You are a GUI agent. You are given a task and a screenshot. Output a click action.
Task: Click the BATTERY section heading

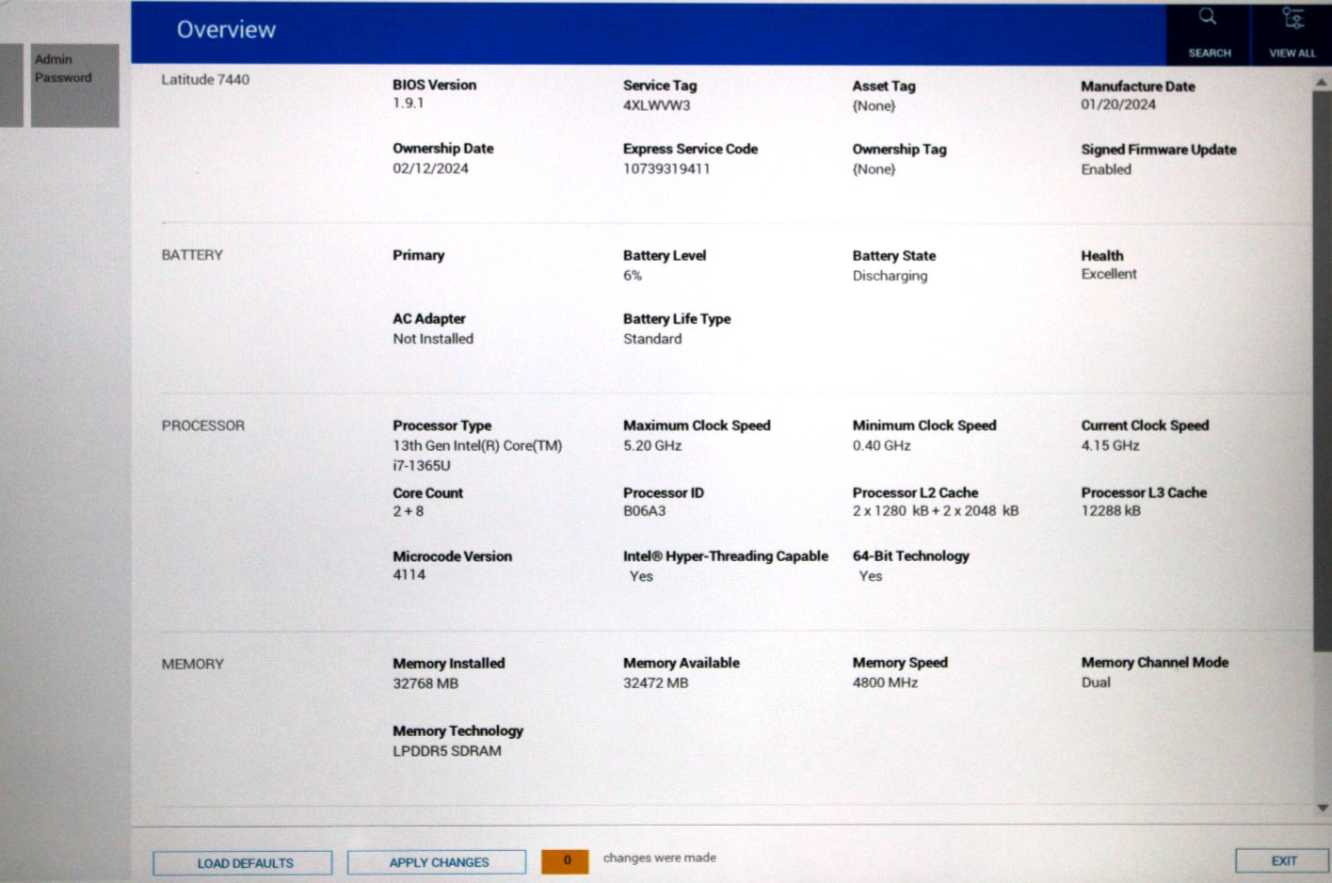pyautogui.click(x=192, y=255)
